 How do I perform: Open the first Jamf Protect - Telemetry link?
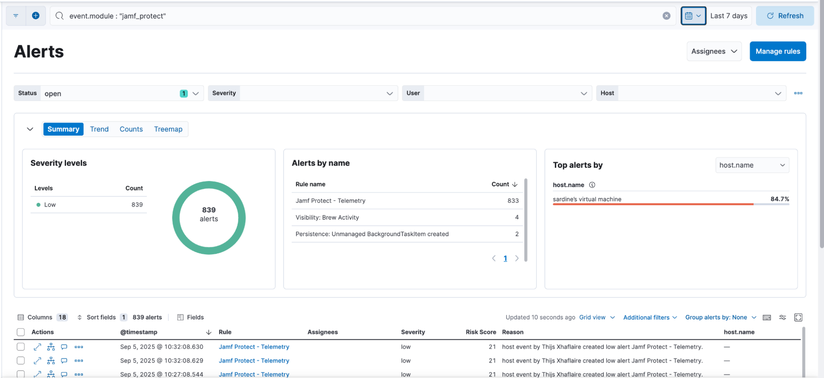click(x=254, y=347)
